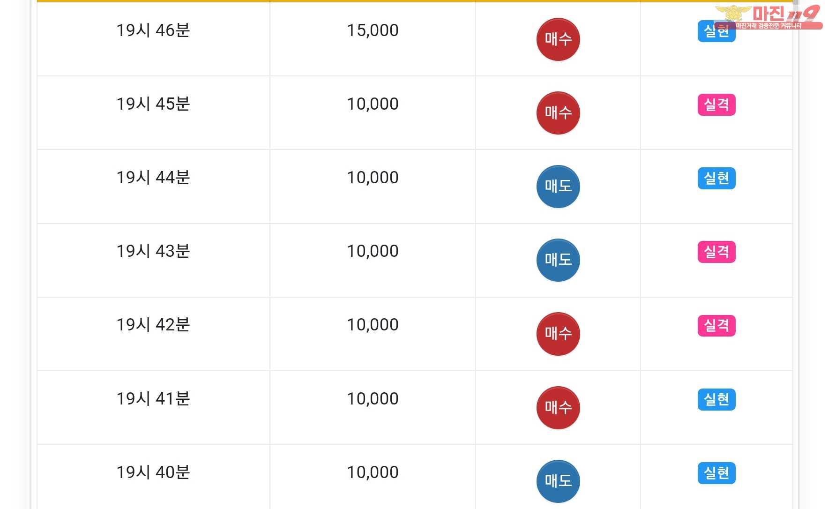Image resolution: width=828 pixels, height=509 pixels.
Task: Click the 19시 44분 time label
Action: coord(153,178)
